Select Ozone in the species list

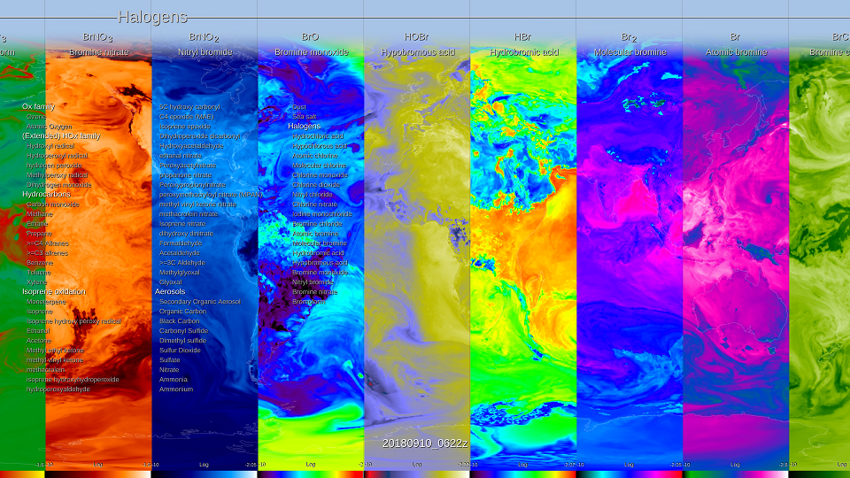click(x=37, y=116)
